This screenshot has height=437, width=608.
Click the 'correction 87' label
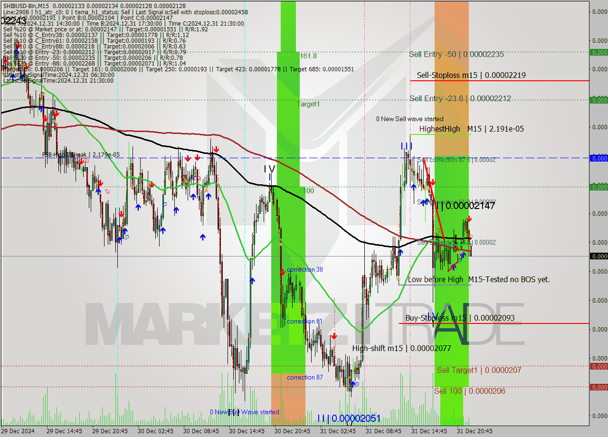click(304, 378)
